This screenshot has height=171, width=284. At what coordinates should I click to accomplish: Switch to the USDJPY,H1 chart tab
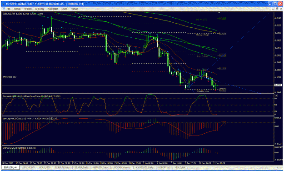click(164, 167)
